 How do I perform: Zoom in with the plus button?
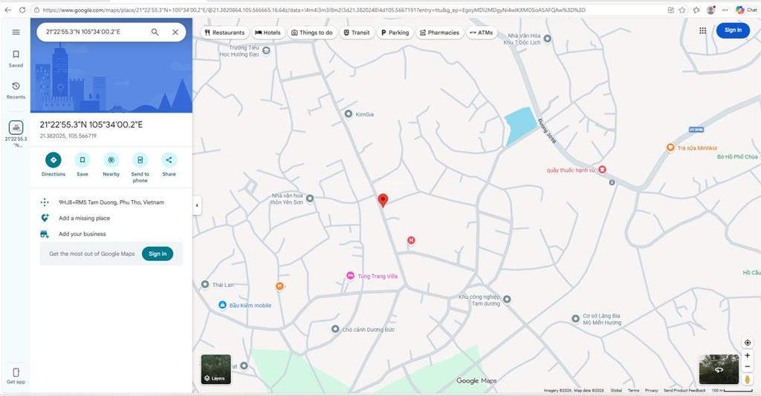[x=748, y=355]
